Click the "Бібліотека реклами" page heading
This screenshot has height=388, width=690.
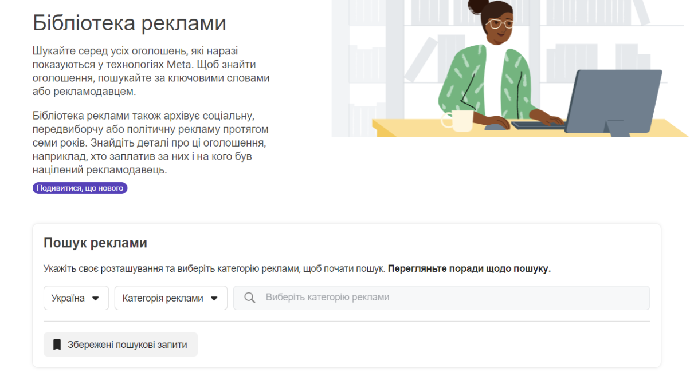129,23
